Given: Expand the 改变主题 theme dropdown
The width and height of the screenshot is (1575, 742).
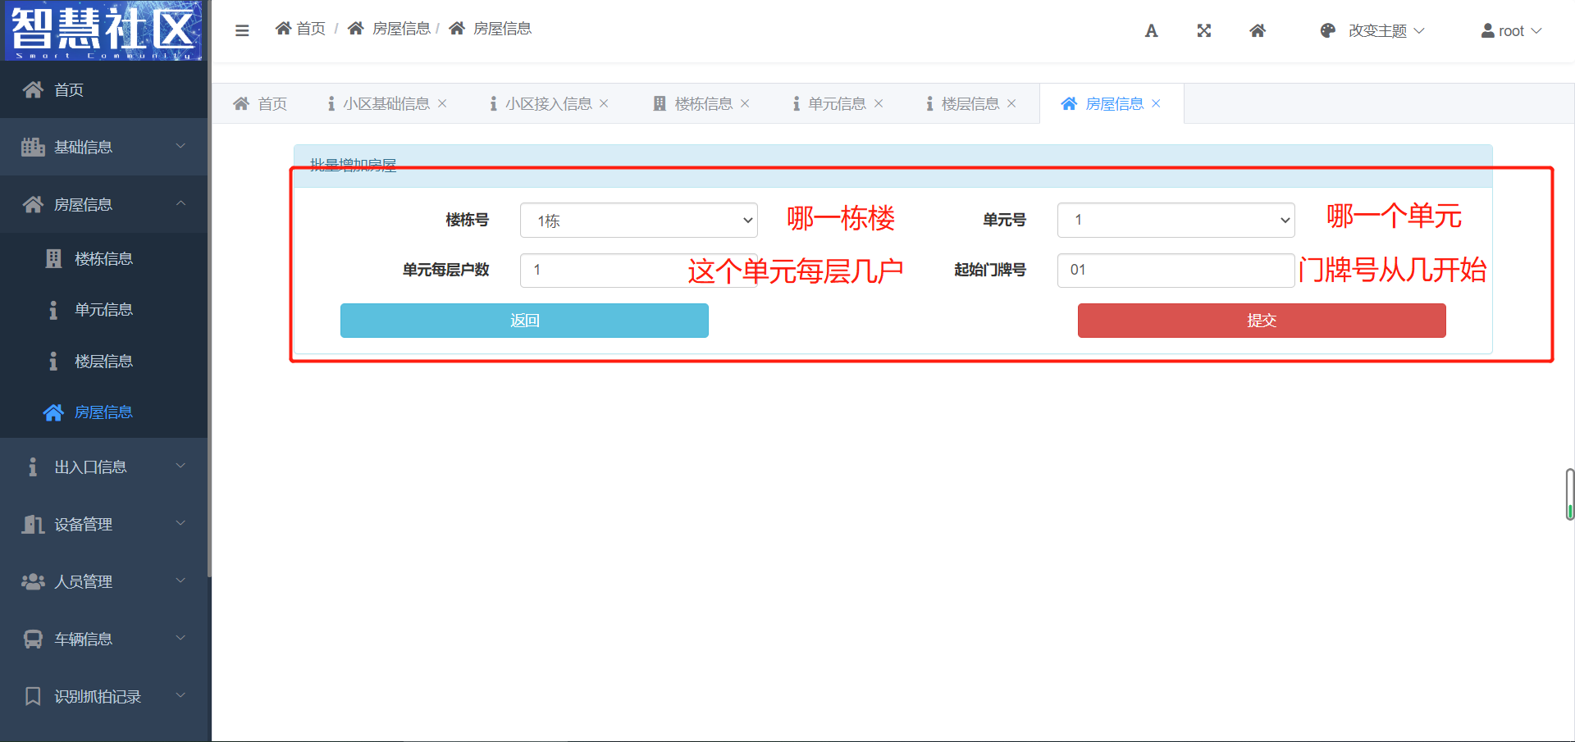Looking at the screenshot, I should tap(1385, 30).
